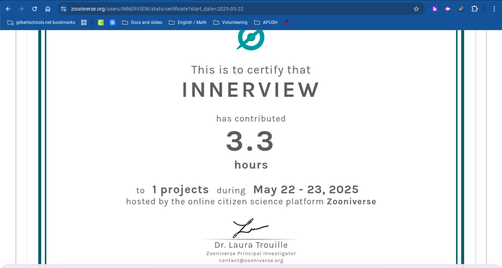Click the Dr. Laura Trouille name
The image size is (502, 268).
pyautogui.click(x=251, y=245)
